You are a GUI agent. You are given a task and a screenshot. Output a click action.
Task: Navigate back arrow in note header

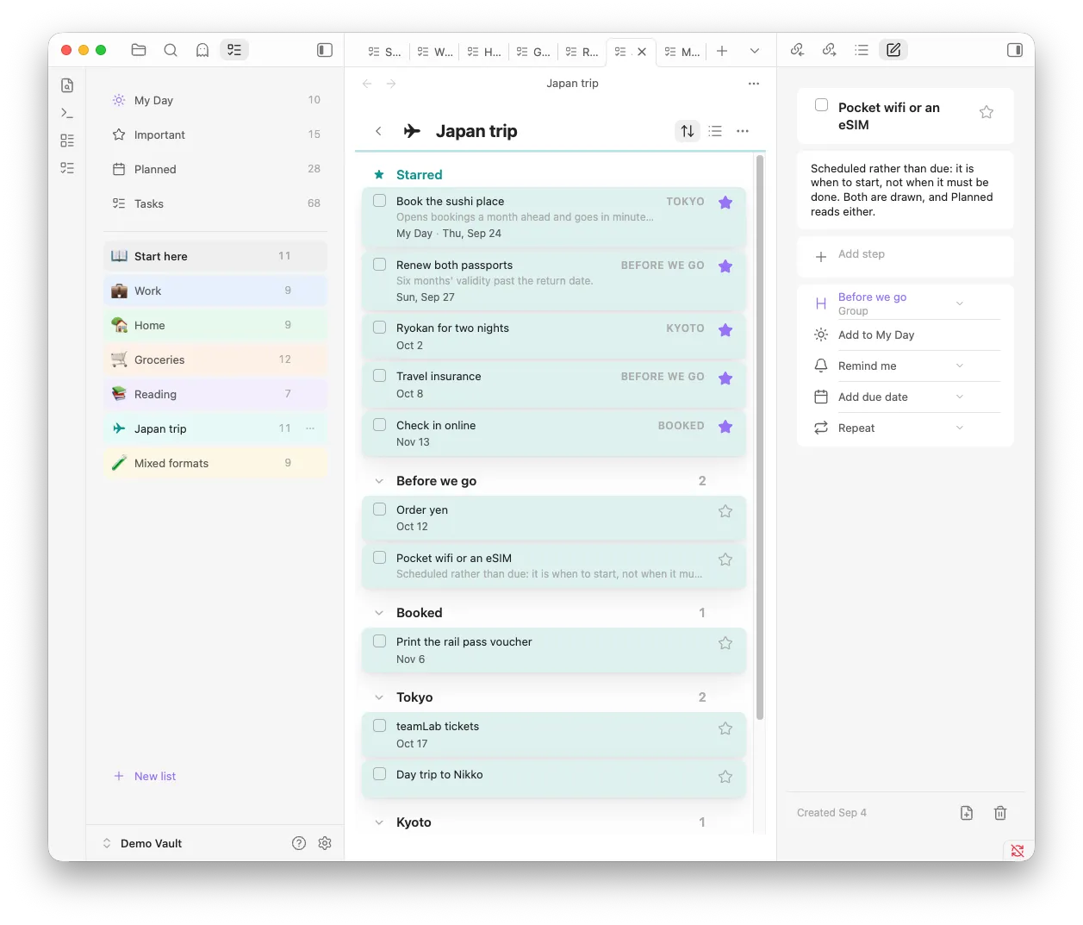(367, 84)
